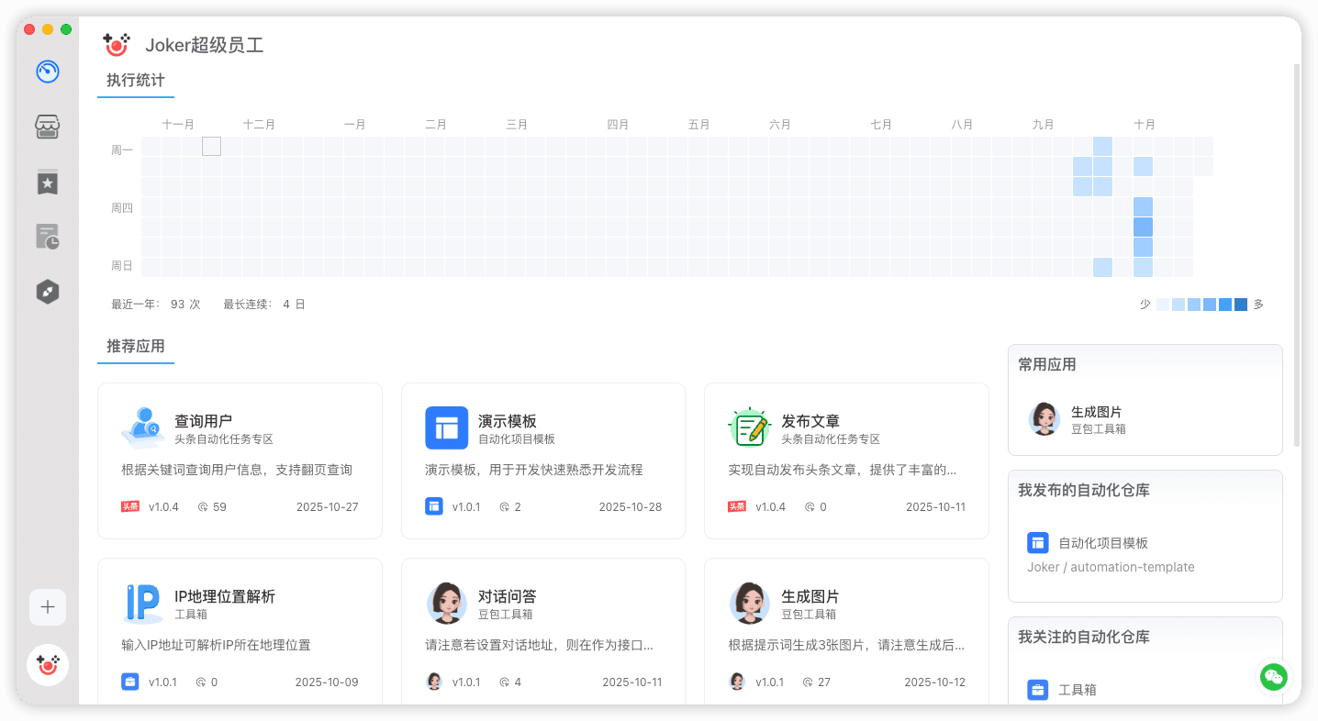The height and width of the screenshot is (721, 1318).
Task: Click the darkest legend swatch next to 多
Action: (1241, 305)
